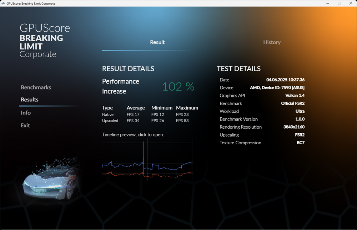This screenshot has height=230, width=357.
Task: Click the Minimum column header
Action: click(162, 108)
